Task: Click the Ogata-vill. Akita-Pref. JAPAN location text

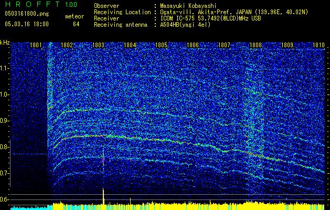Action: click(x=234, y=12)
